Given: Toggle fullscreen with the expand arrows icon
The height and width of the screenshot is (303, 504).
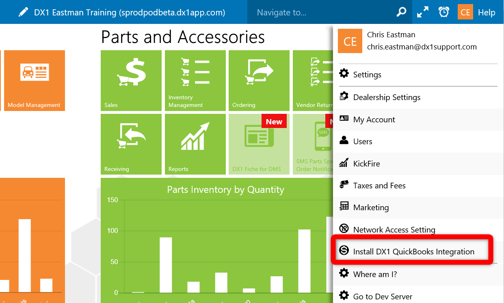Looking at the screenshot, I should [423, 12].
